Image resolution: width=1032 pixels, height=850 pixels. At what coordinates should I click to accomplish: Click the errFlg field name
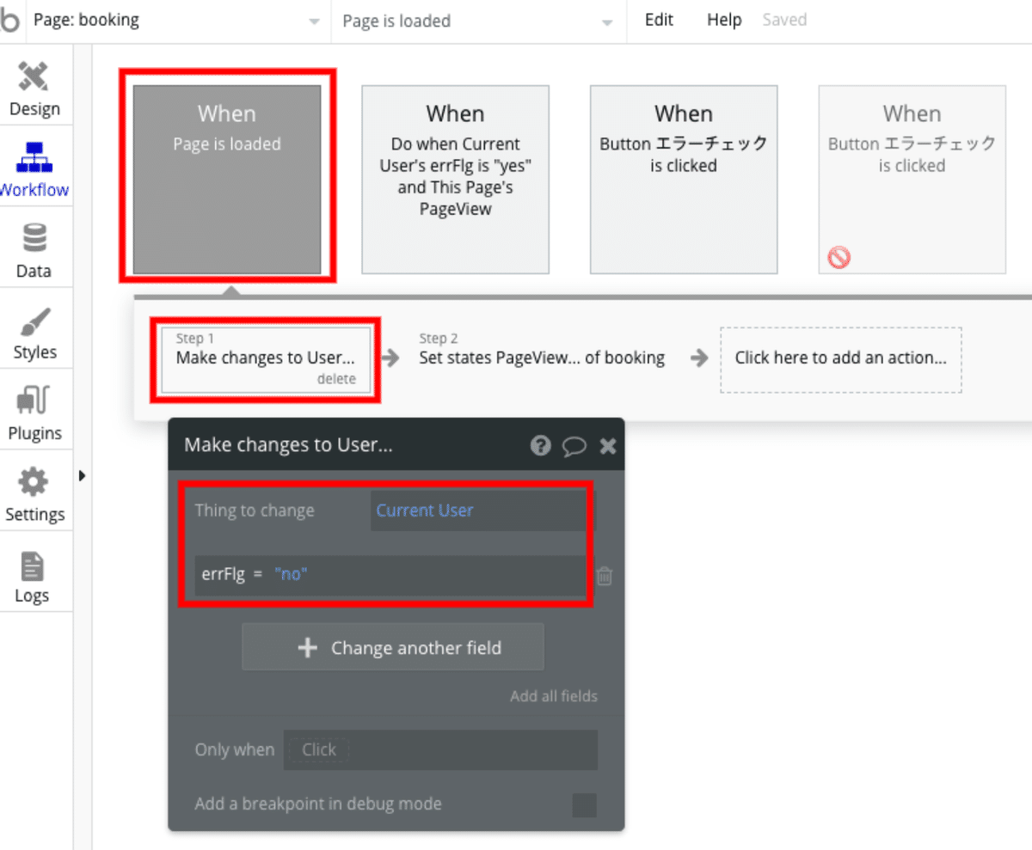[224, 574]
